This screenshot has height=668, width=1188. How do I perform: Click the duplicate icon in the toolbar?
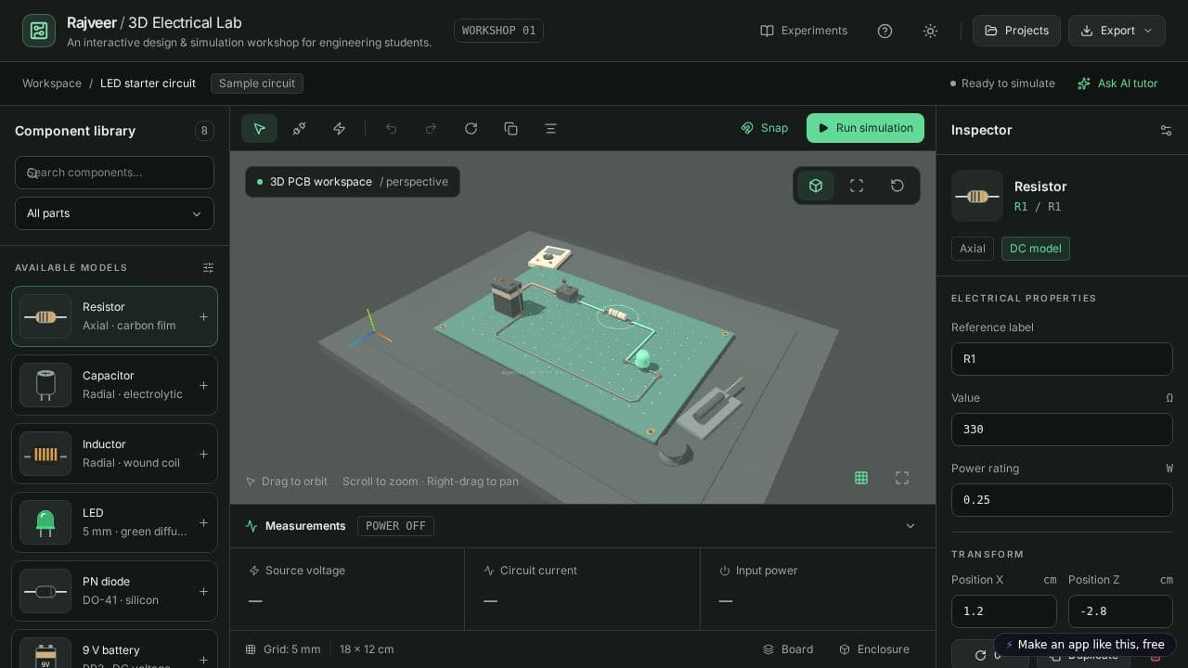click(510, 128)
